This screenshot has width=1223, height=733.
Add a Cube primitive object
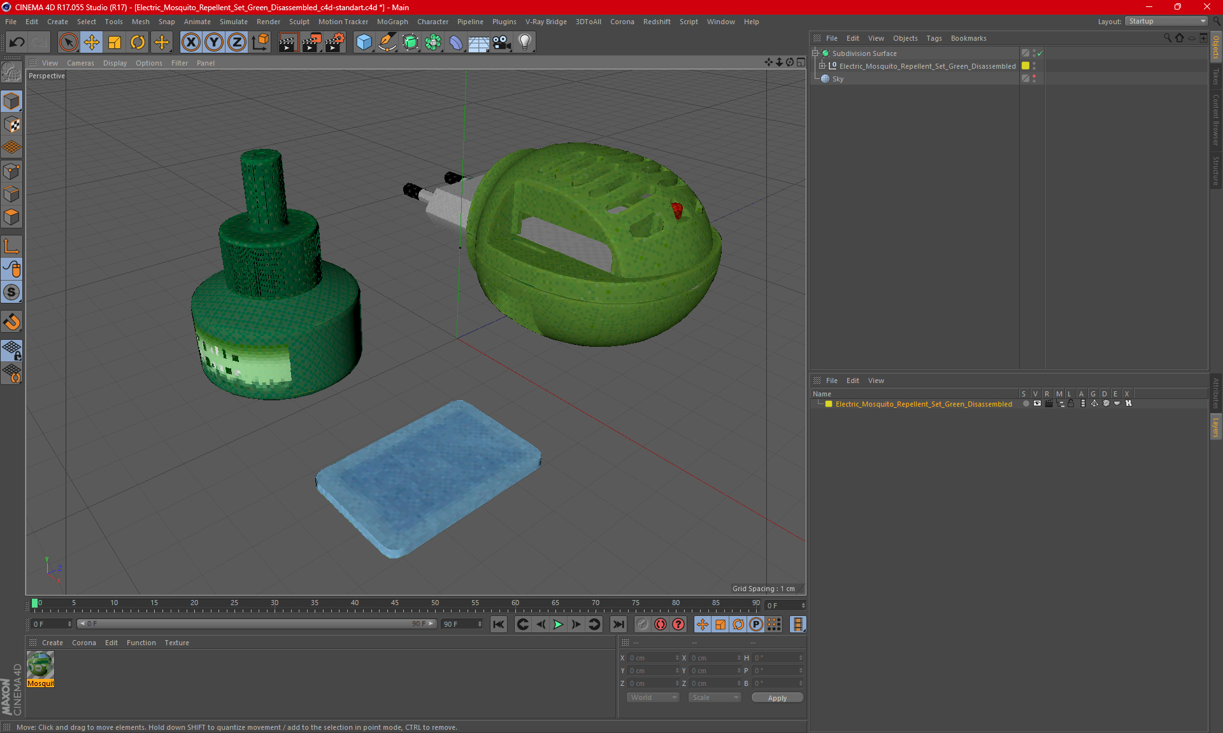364,43
